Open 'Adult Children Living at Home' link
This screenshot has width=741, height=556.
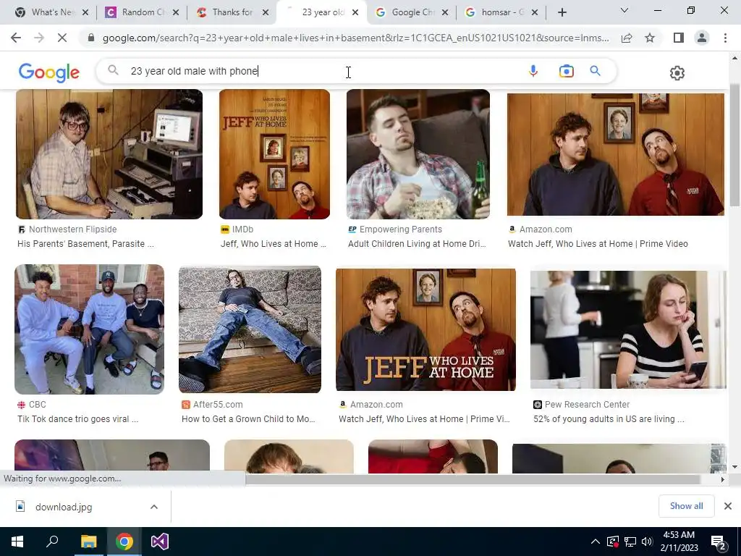pyautogui.click(x=417, y=244)
